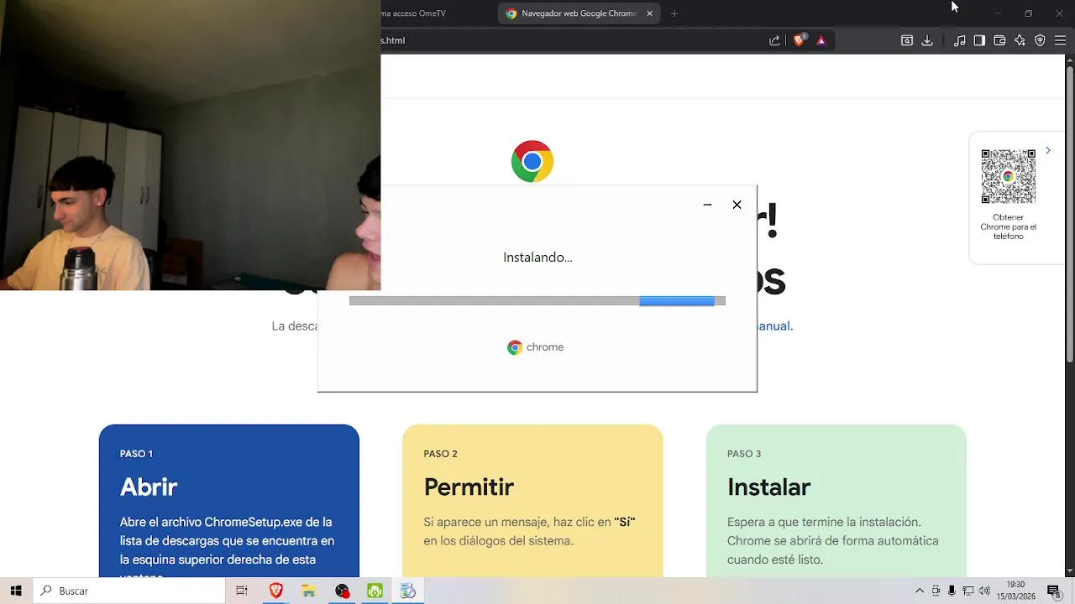This screenshot has width=1075, height=604.
Task: Select the Navegador web Google Chrome tab
Action: [x=579, y=13]
